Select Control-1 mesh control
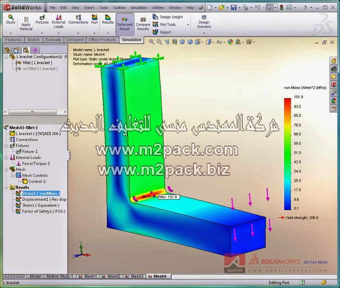The height and width of the screenshot is (288, 340). tap(37, 181)
